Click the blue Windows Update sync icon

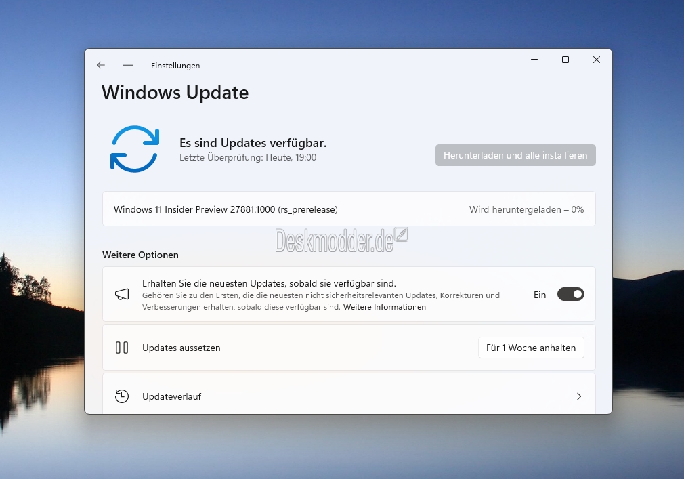click(x=135, y=149)
